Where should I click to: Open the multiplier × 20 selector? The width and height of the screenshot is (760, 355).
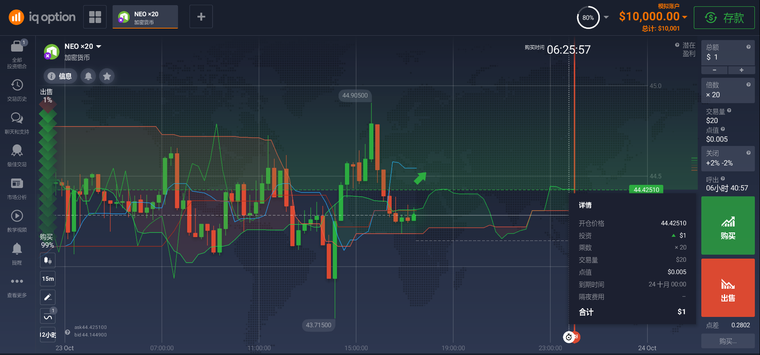728,90
